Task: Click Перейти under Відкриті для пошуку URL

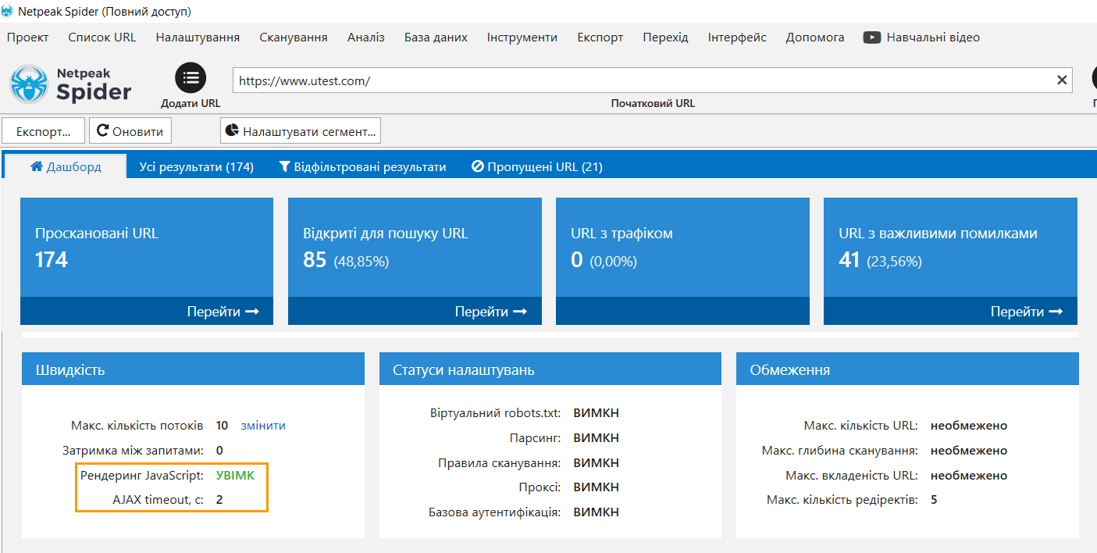Action: [x=491, y=312]
